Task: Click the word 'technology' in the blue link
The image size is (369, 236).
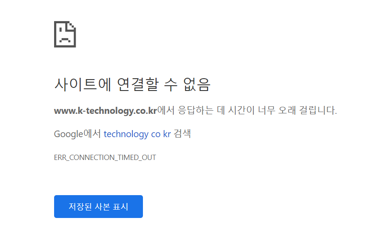Action: [x=126, y=134]
